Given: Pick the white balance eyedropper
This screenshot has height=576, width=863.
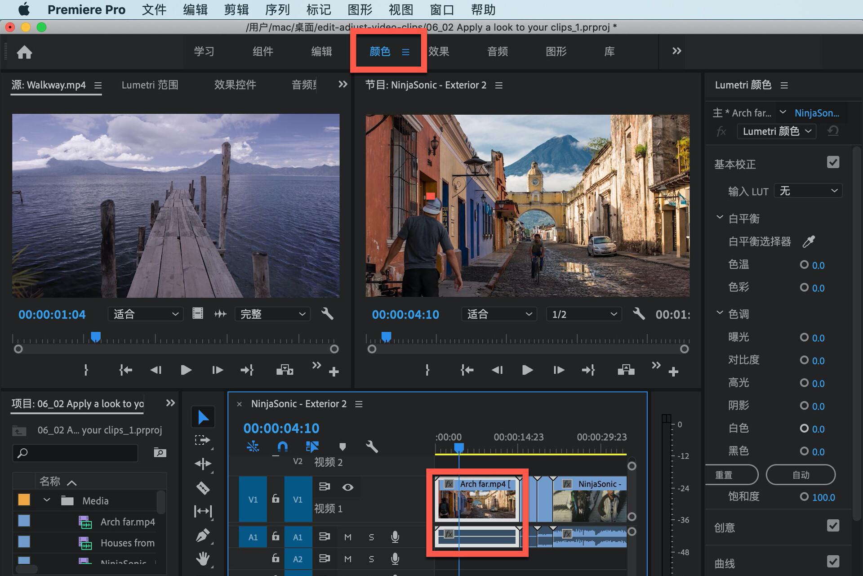Looking at the screenshot, I should tap(809, 241).
